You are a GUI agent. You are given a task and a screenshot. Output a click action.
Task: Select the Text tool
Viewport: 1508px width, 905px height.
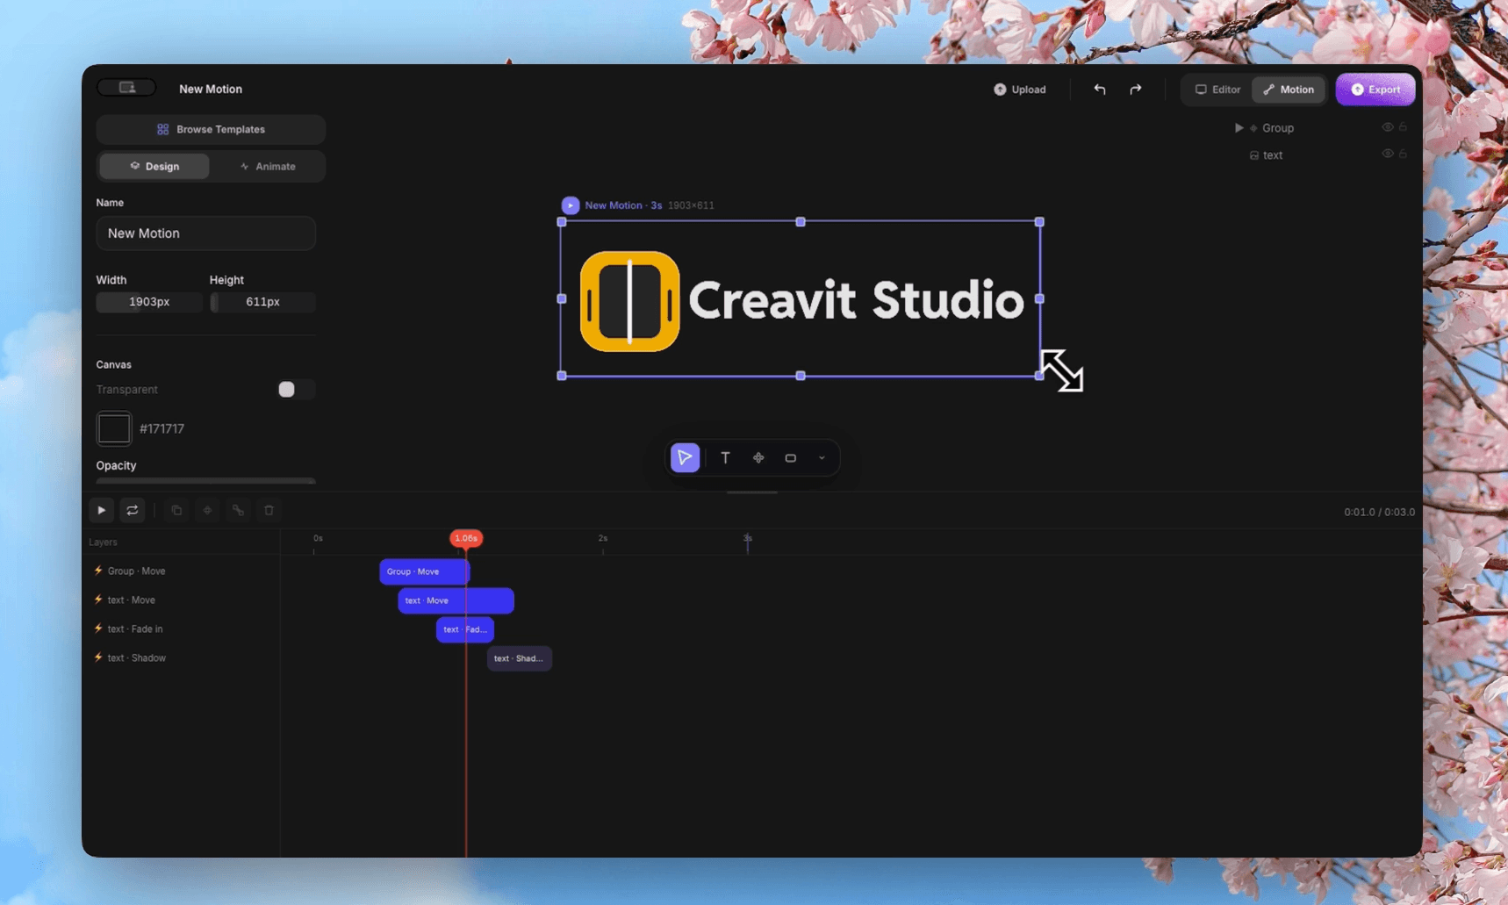tap(725, 457)
